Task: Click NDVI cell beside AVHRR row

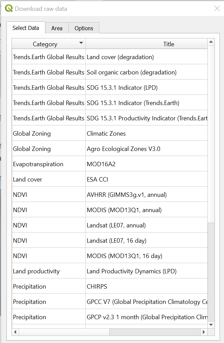Action: click(x=49, y=195)
